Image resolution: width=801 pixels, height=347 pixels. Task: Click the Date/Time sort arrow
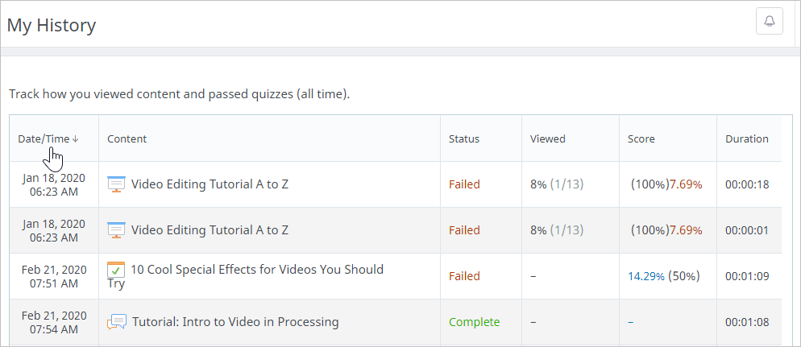(x=76, y=138)
